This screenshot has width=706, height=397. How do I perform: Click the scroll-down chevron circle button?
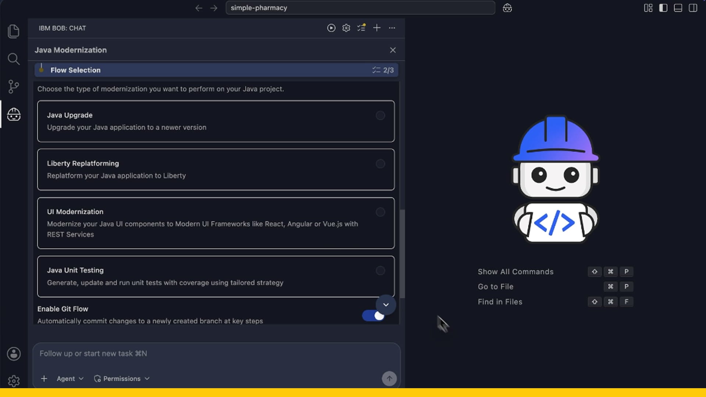[x=386, y=304]
